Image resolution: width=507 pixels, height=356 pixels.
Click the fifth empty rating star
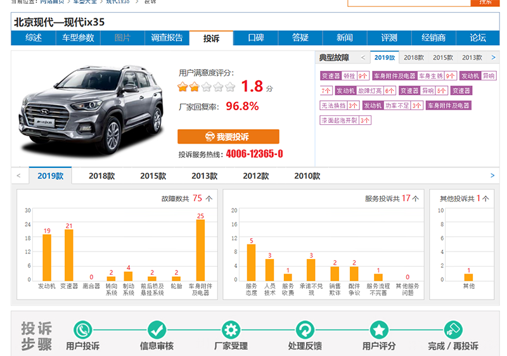(230, 87)
